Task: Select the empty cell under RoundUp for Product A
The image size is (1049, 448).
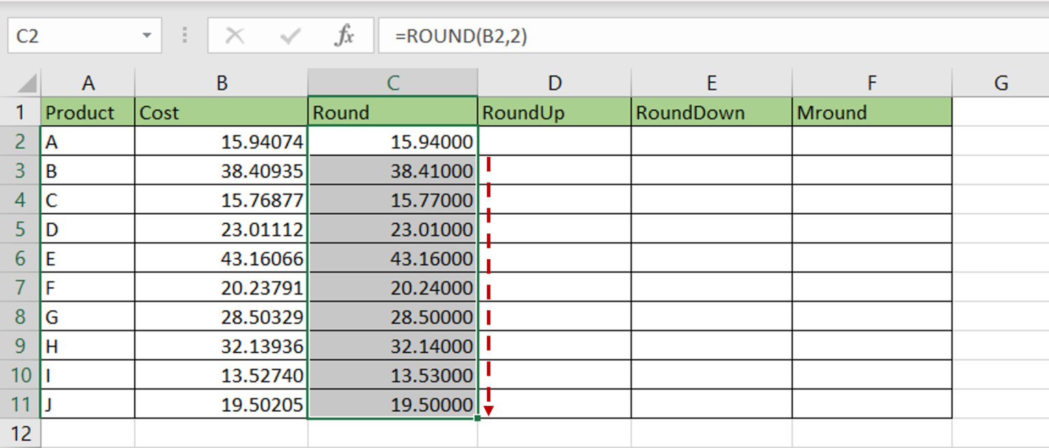Action: coord(554,141)
